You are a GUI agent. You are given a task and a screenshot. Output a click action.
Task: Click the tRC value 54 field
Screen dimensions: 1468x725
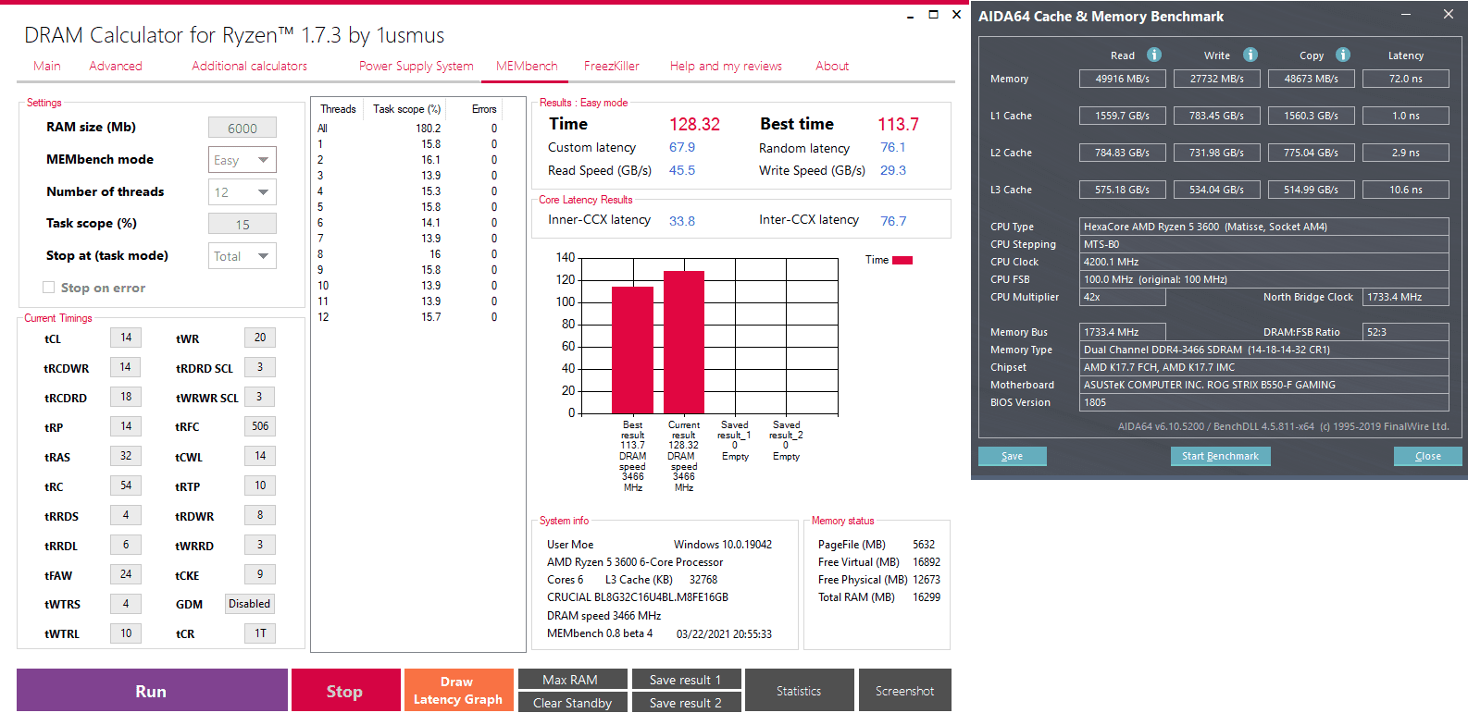pyautogui.click(x=126, y=485)
